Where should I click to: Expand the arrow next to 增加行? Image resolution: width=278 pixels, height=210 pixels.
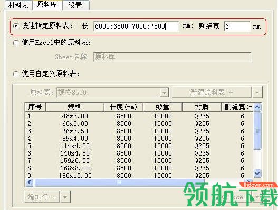coord(65,197)
